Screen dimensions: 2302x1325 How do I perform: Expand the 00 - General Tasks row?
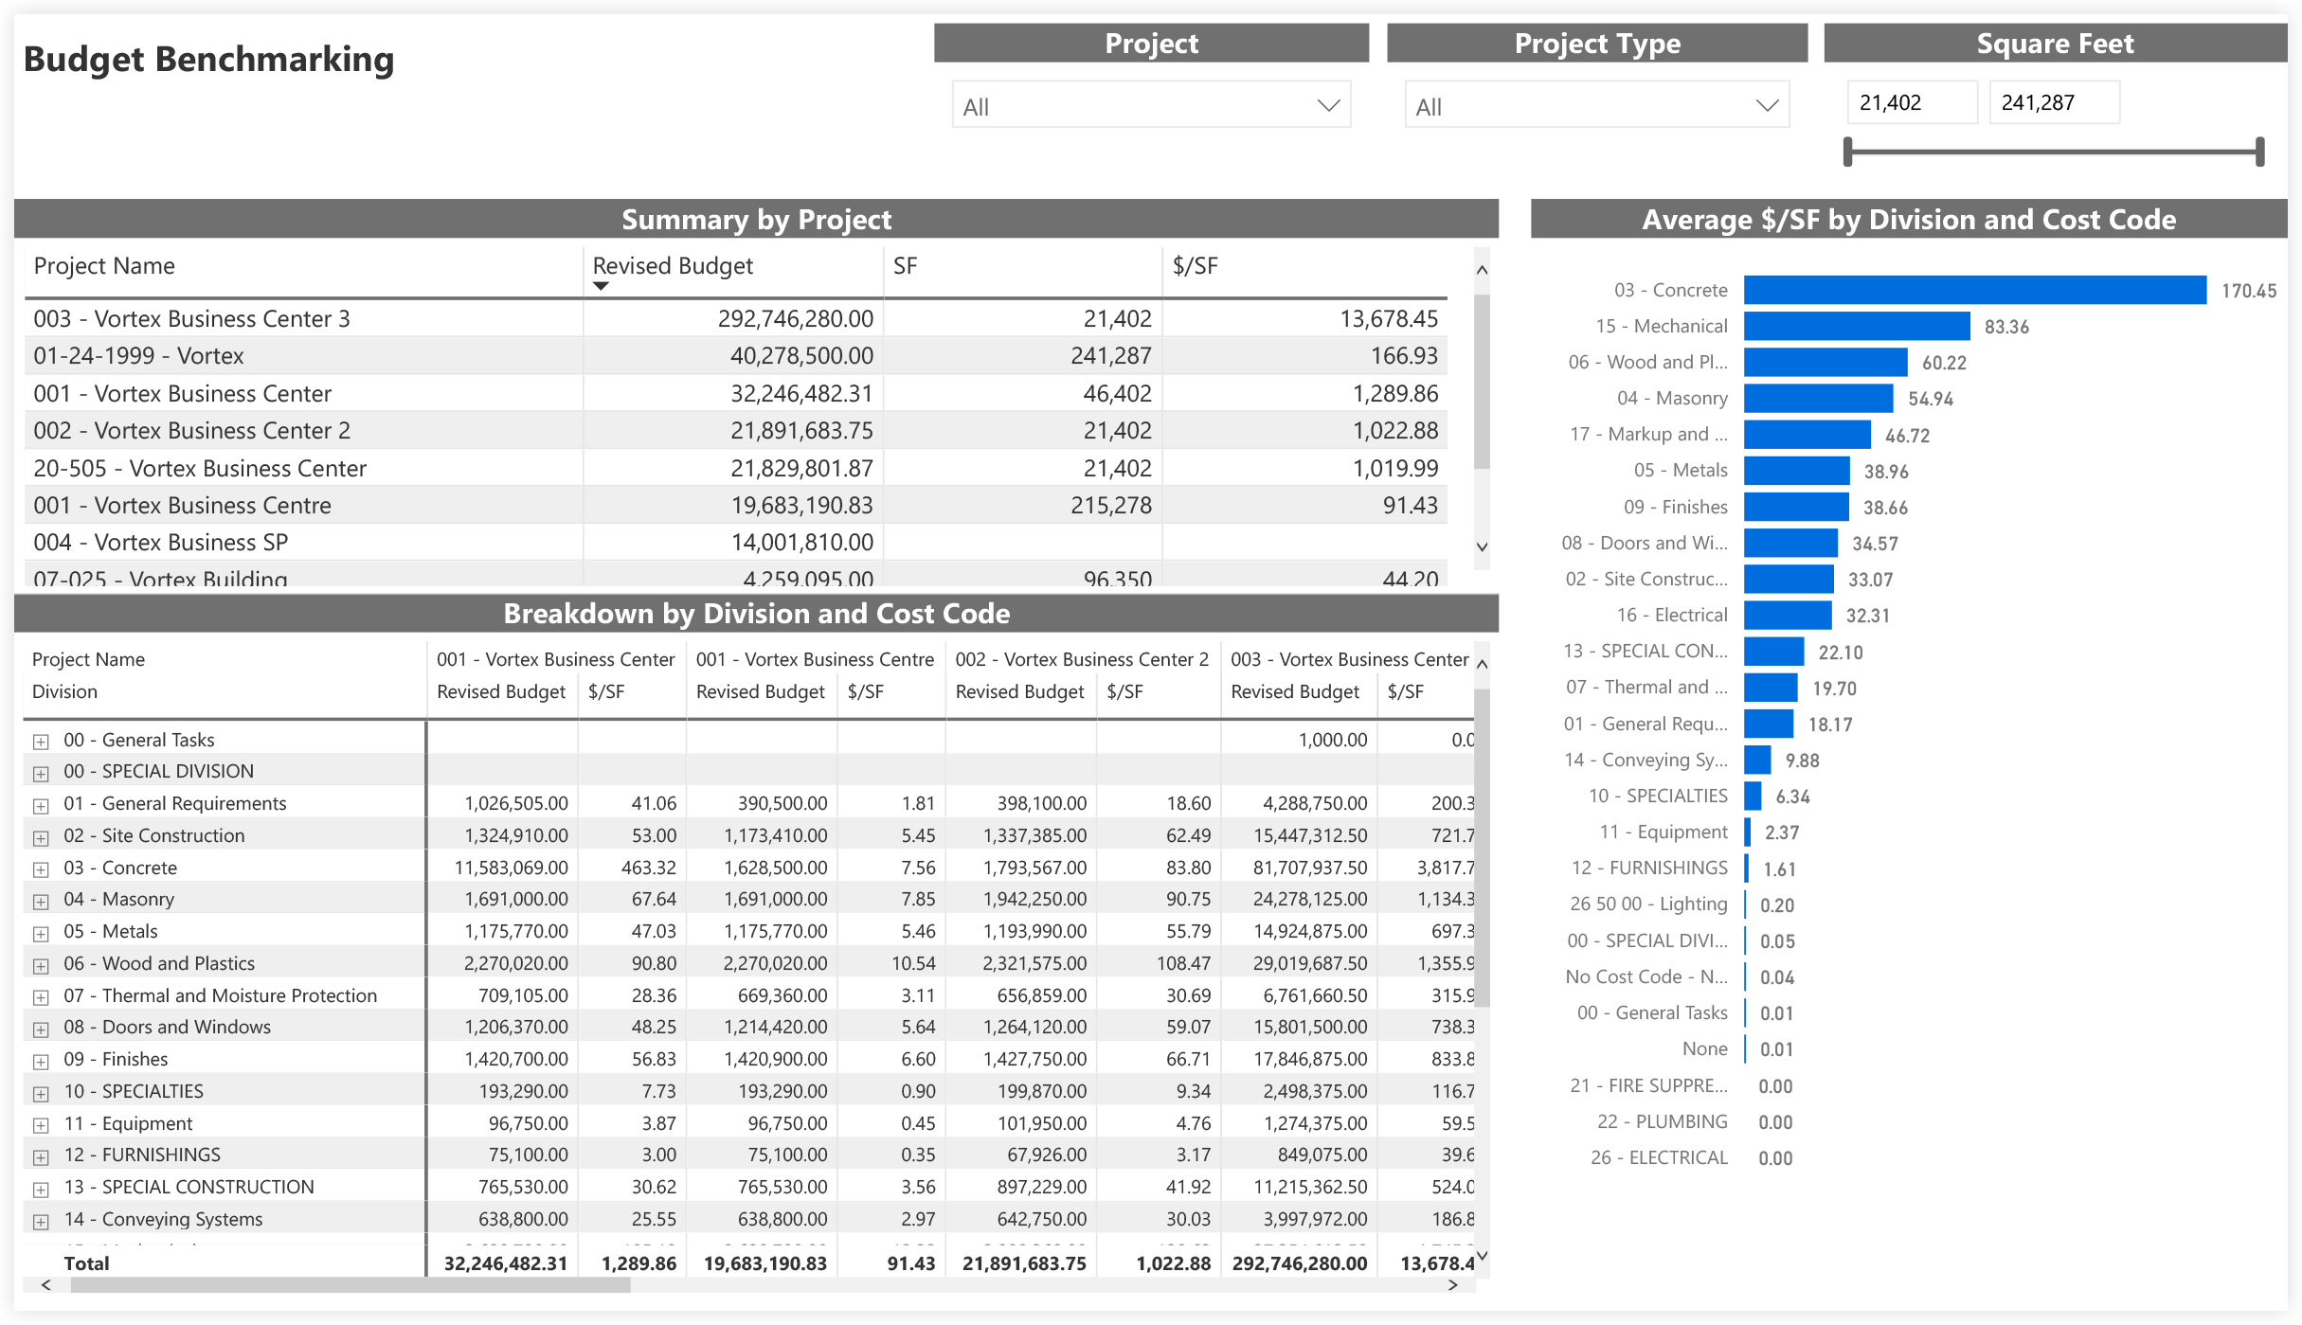[x=41, y=742]
